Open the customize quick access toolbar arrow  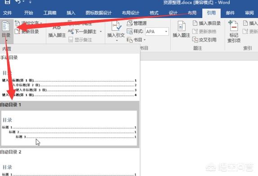[30, 2]
